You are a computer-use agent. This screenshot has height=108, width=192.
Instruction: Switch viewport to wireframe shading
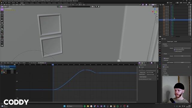click(x=151, y=5)
